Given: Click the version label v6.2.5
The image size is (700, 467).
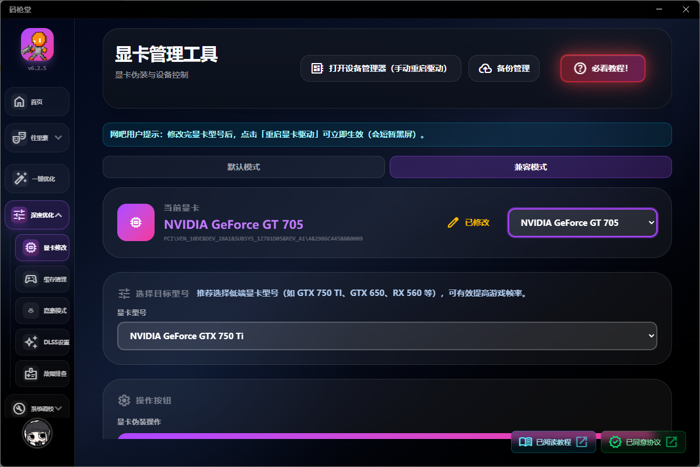Looking at the screenshot, I should 37,68.
